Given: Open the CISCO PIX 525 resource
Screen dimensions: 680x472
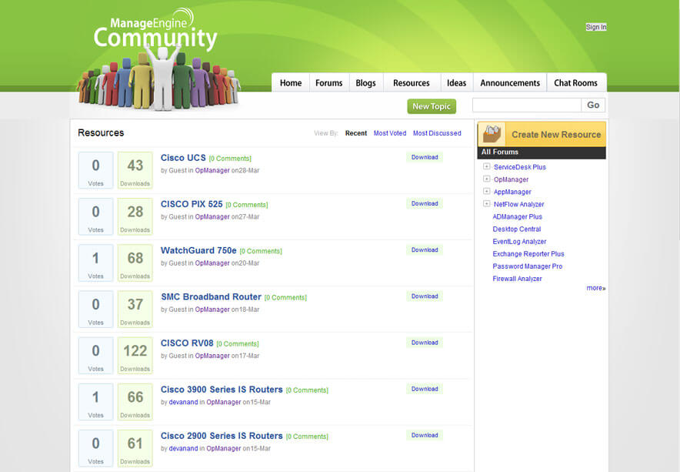Looking at the screenshot, I should pyautogui.click(x=192, y=204).
